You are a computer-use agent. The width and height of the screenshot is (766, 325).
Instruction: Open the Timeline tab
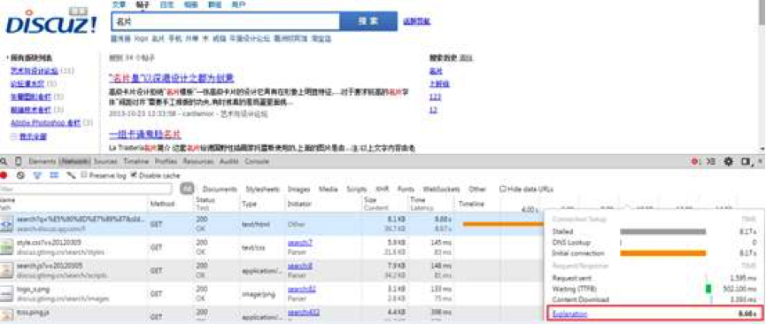pyautogui.click(x=135, y=161)
